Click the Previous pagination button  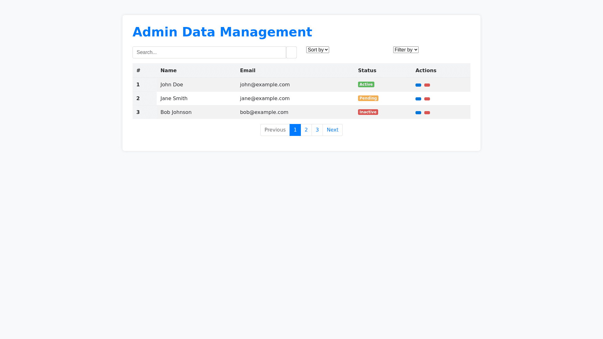click(275, 130)
